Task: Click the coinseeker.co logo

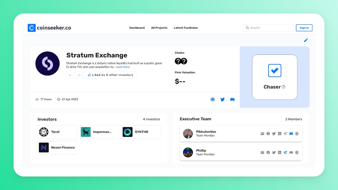Action: click(x=49, y=28)
